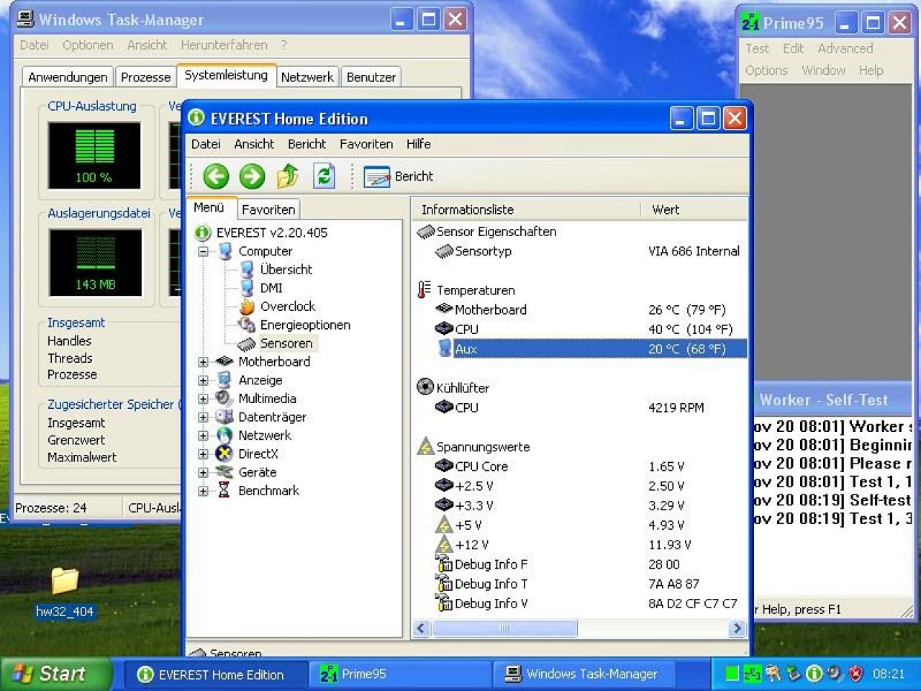Image resolution: width=921 pixels, height=691 pixels.
Task: Select the Sensoren tree item
Action: point(286,343)
